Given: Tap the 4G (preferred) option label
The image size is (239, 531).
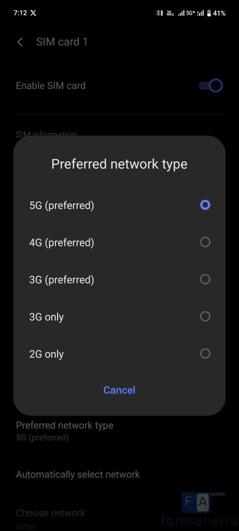Looking at the screenshot, I should click(62, 243).
